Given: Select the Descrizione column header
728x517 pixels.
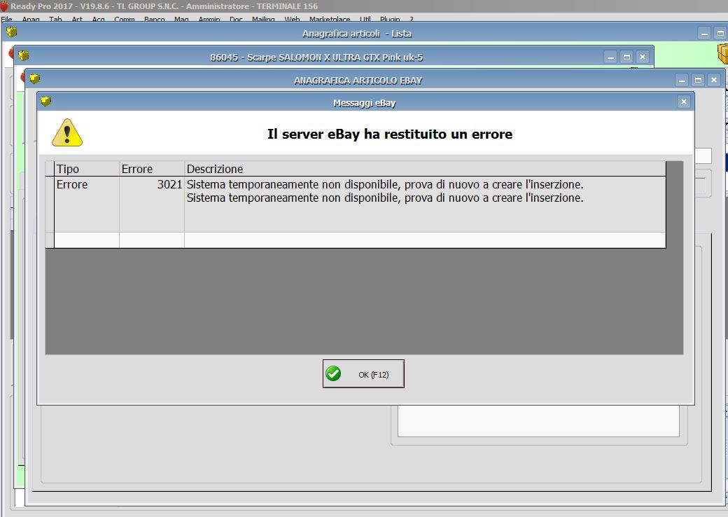Looking at the screenshot, I should (x=425, y=169).
